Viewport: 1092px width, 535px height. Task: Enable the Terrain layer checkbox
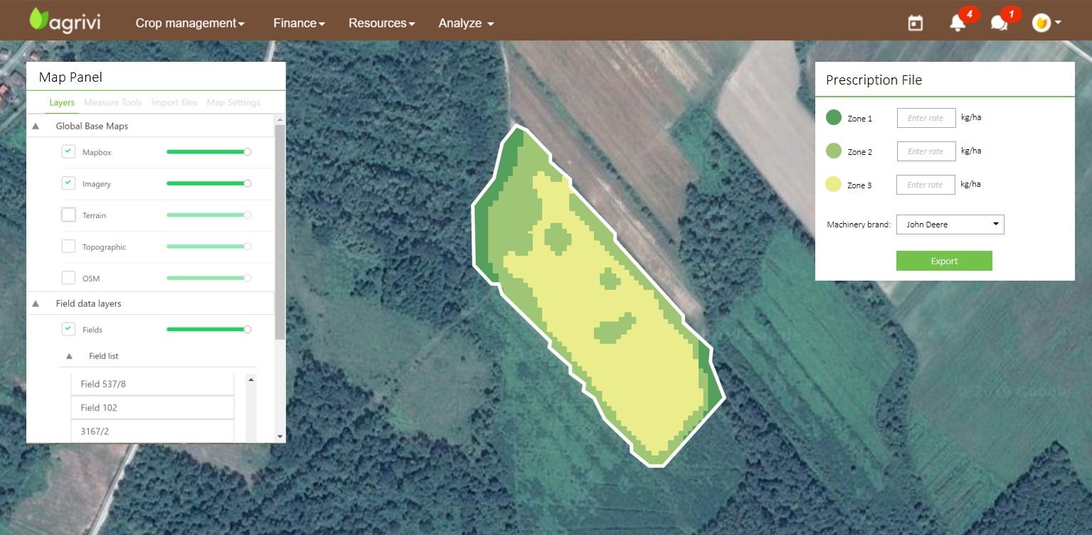click(x=68, y=215)
